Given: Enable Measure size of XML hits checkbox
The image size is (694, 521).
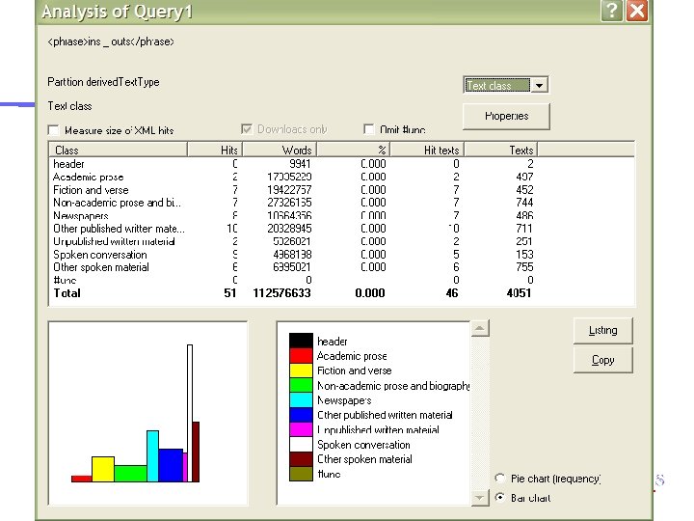Looking at the screenshot, I should point(54,130).
